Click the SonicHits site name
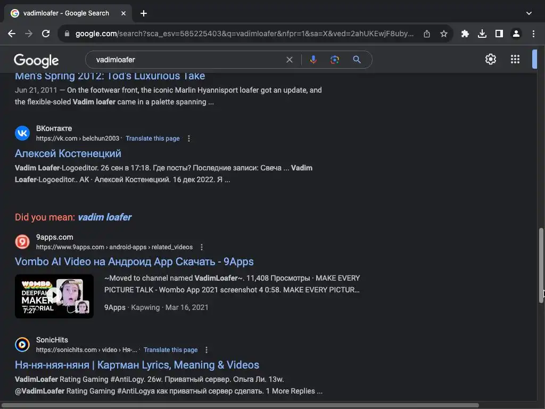The height and width of the screenshot is (409, 545). [52, 340]
